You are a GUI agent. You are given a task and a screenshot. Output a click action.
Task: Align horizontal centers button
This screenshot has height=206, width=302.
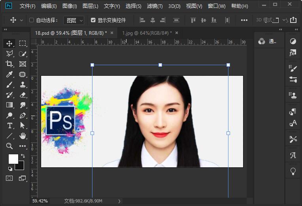(x=153, y=20)
